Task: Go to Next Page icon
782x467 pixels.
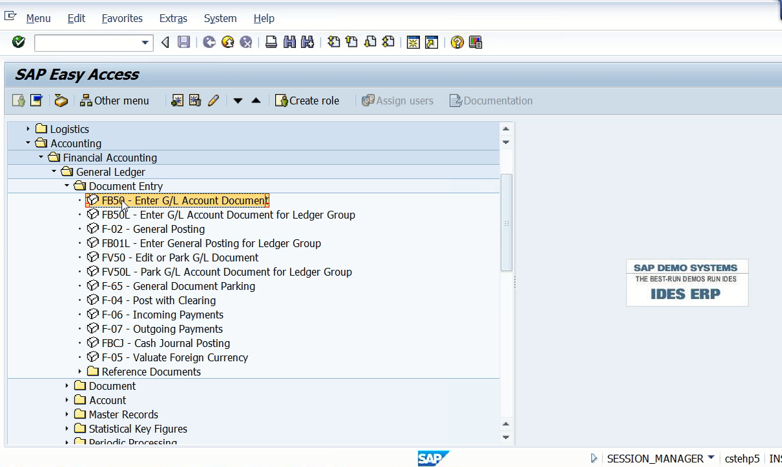Action: (x=370, y=42)
